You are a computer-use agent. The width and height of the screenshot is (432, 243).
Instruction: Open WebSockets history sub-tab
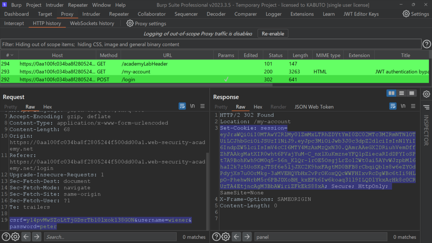pyautogui.click(x=92, y=23)
